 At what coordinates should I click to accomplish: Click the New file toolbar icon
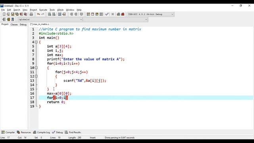point(4,14)
